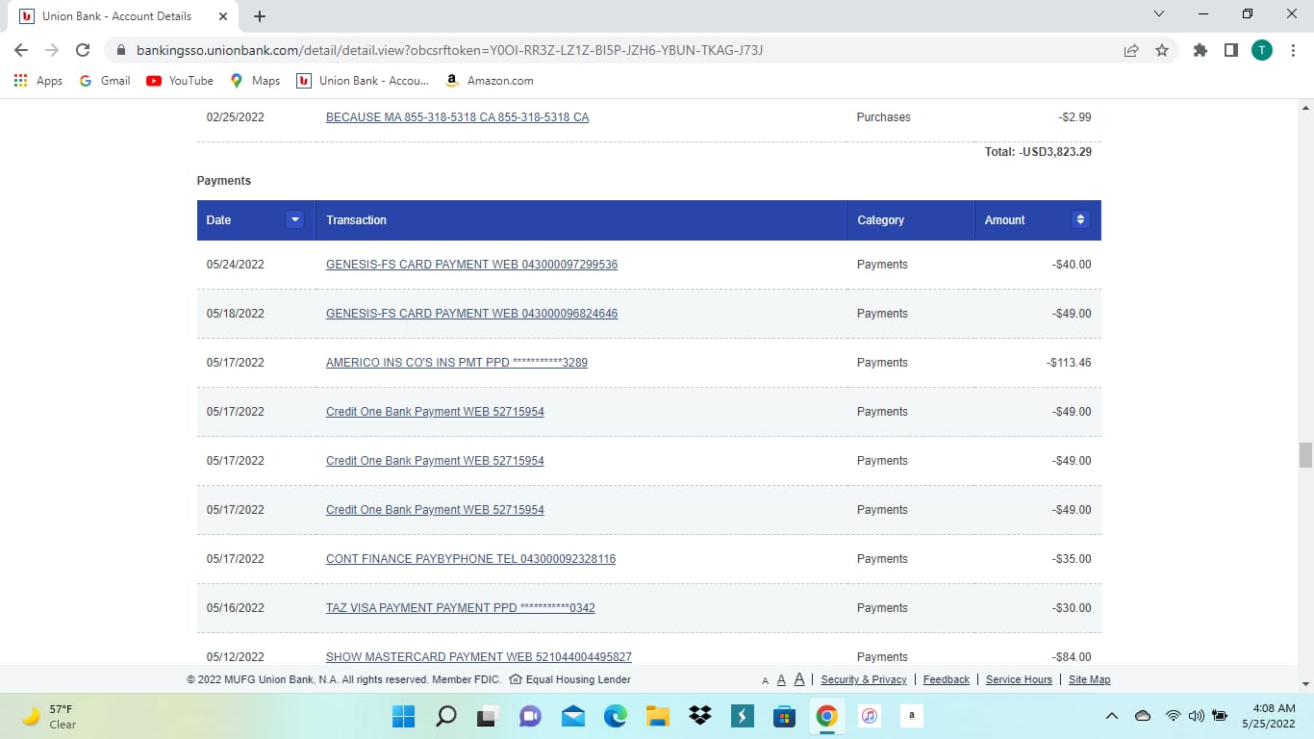Sort payments by the Amount column arrows

1080,220
